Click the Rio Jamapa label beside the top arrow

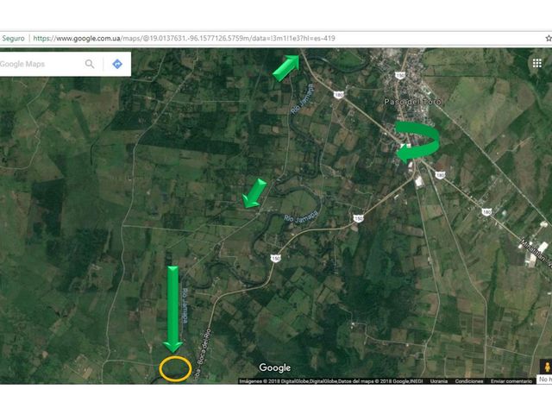click(302, 99)
